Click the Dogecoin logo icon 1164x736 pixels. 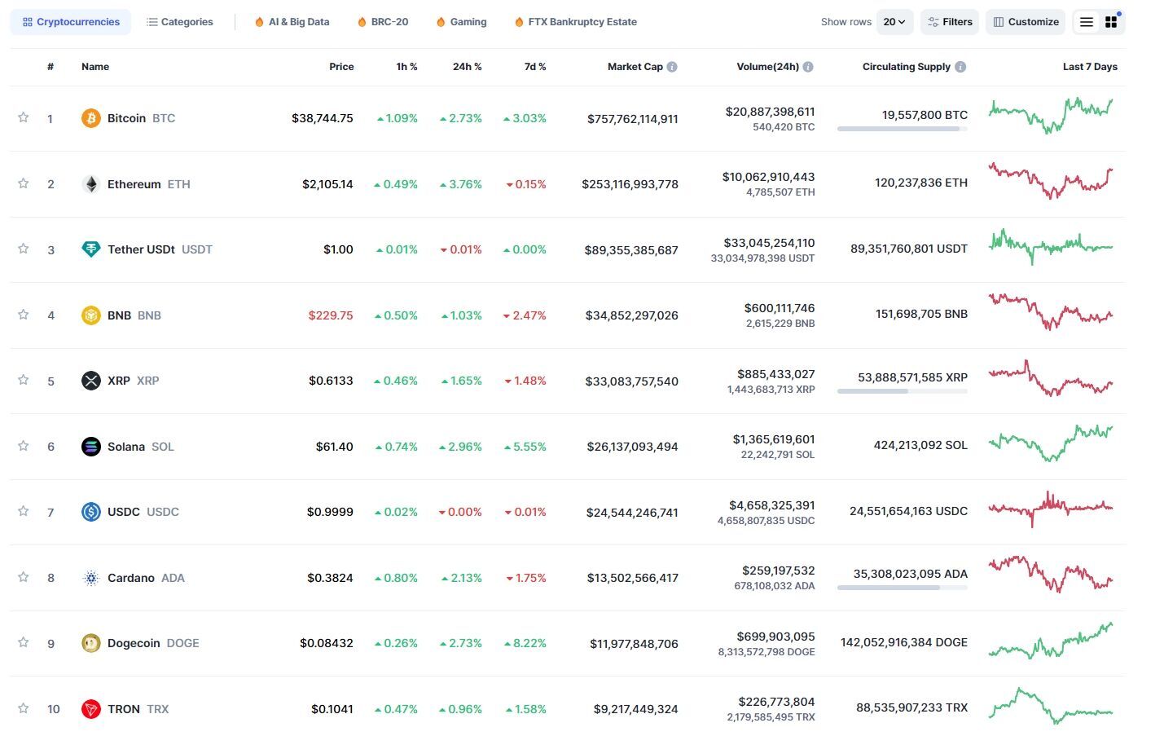click(91, 643)
